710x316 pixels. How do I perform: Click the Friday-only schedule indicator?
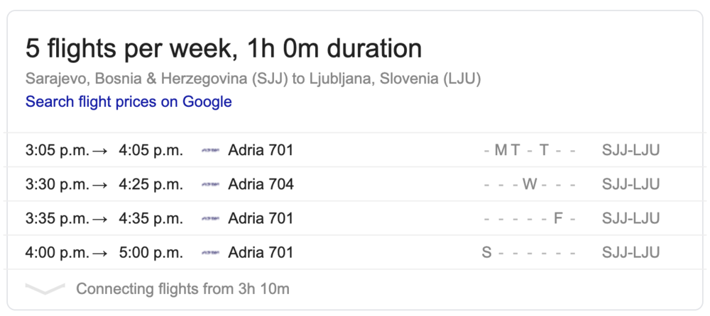[x=528, y=218]
